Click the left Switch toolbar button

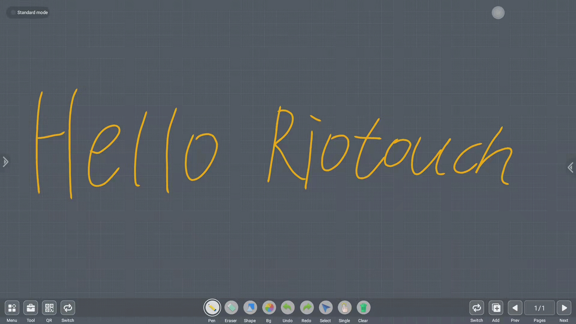(68, 308)
